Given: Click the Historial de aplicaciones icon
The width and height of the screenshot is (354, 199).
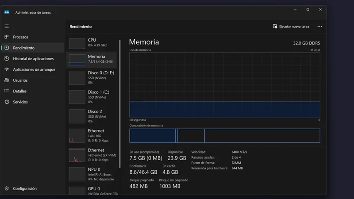Looking at the screenshot, I should tap(7, 58).
